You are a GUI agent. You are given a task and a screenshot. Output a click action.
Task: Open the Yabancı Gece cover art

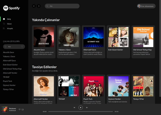point(69,37)
